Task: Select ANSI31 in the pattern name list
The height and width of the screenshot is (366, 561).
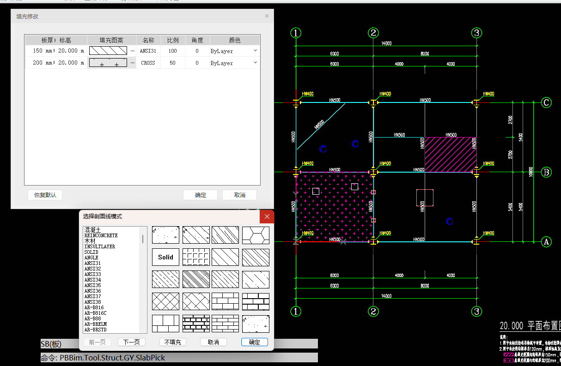Action: 92,263
